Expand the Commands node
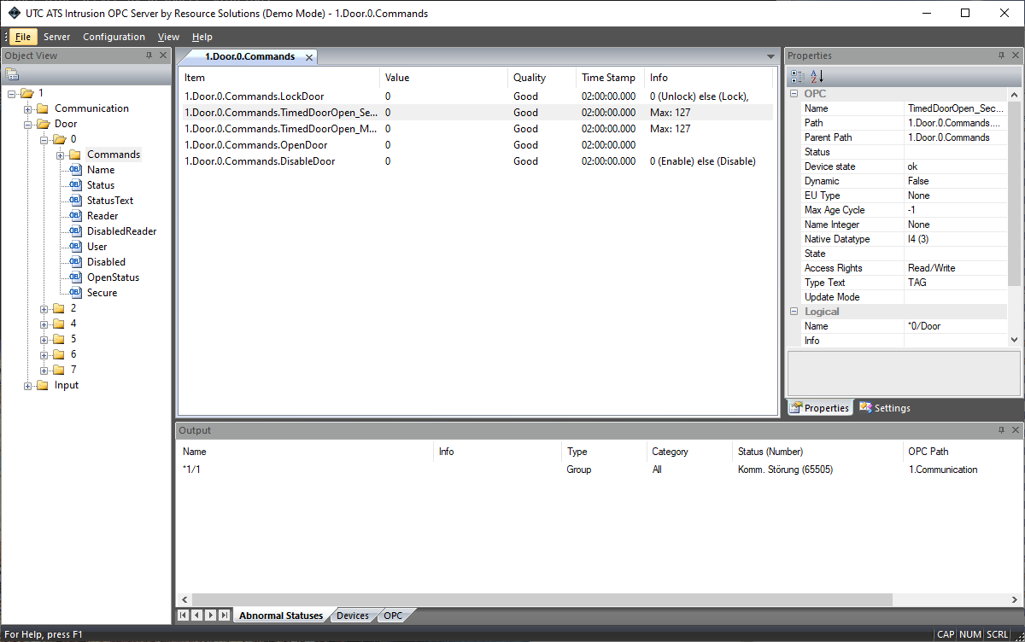 (x=61, y=155)
